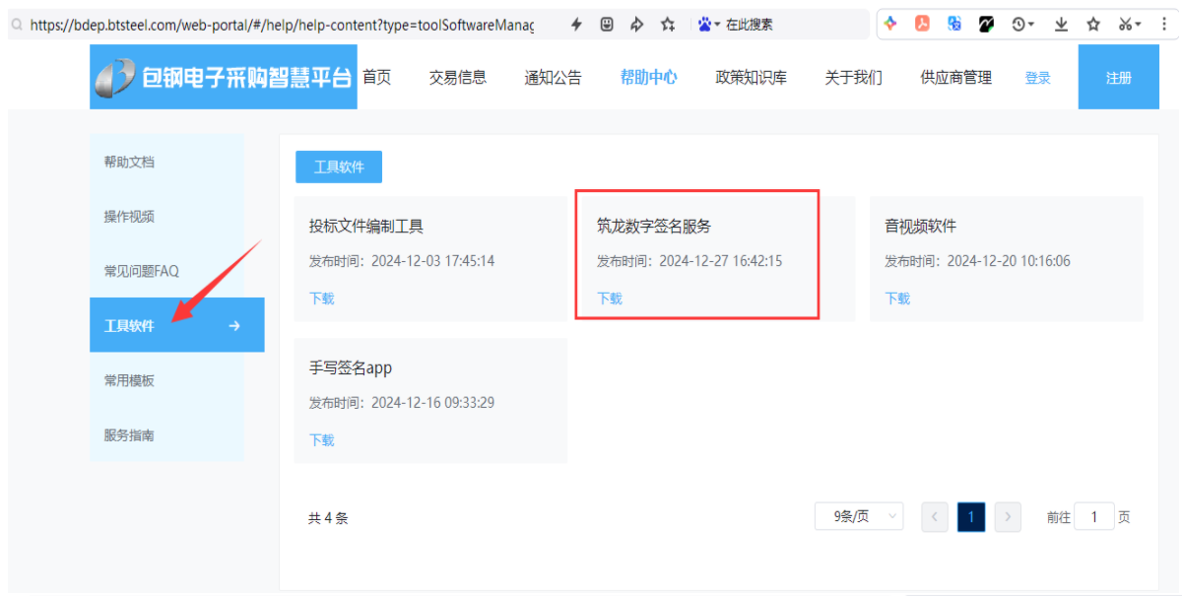Open the 9条/页 page size dropdown

[x=858, y=516]
